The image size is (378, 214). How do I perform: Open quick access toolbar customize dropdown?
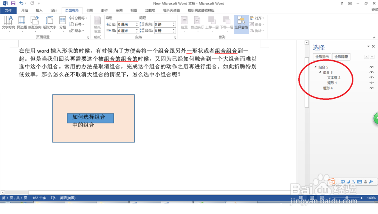[39, 3]
